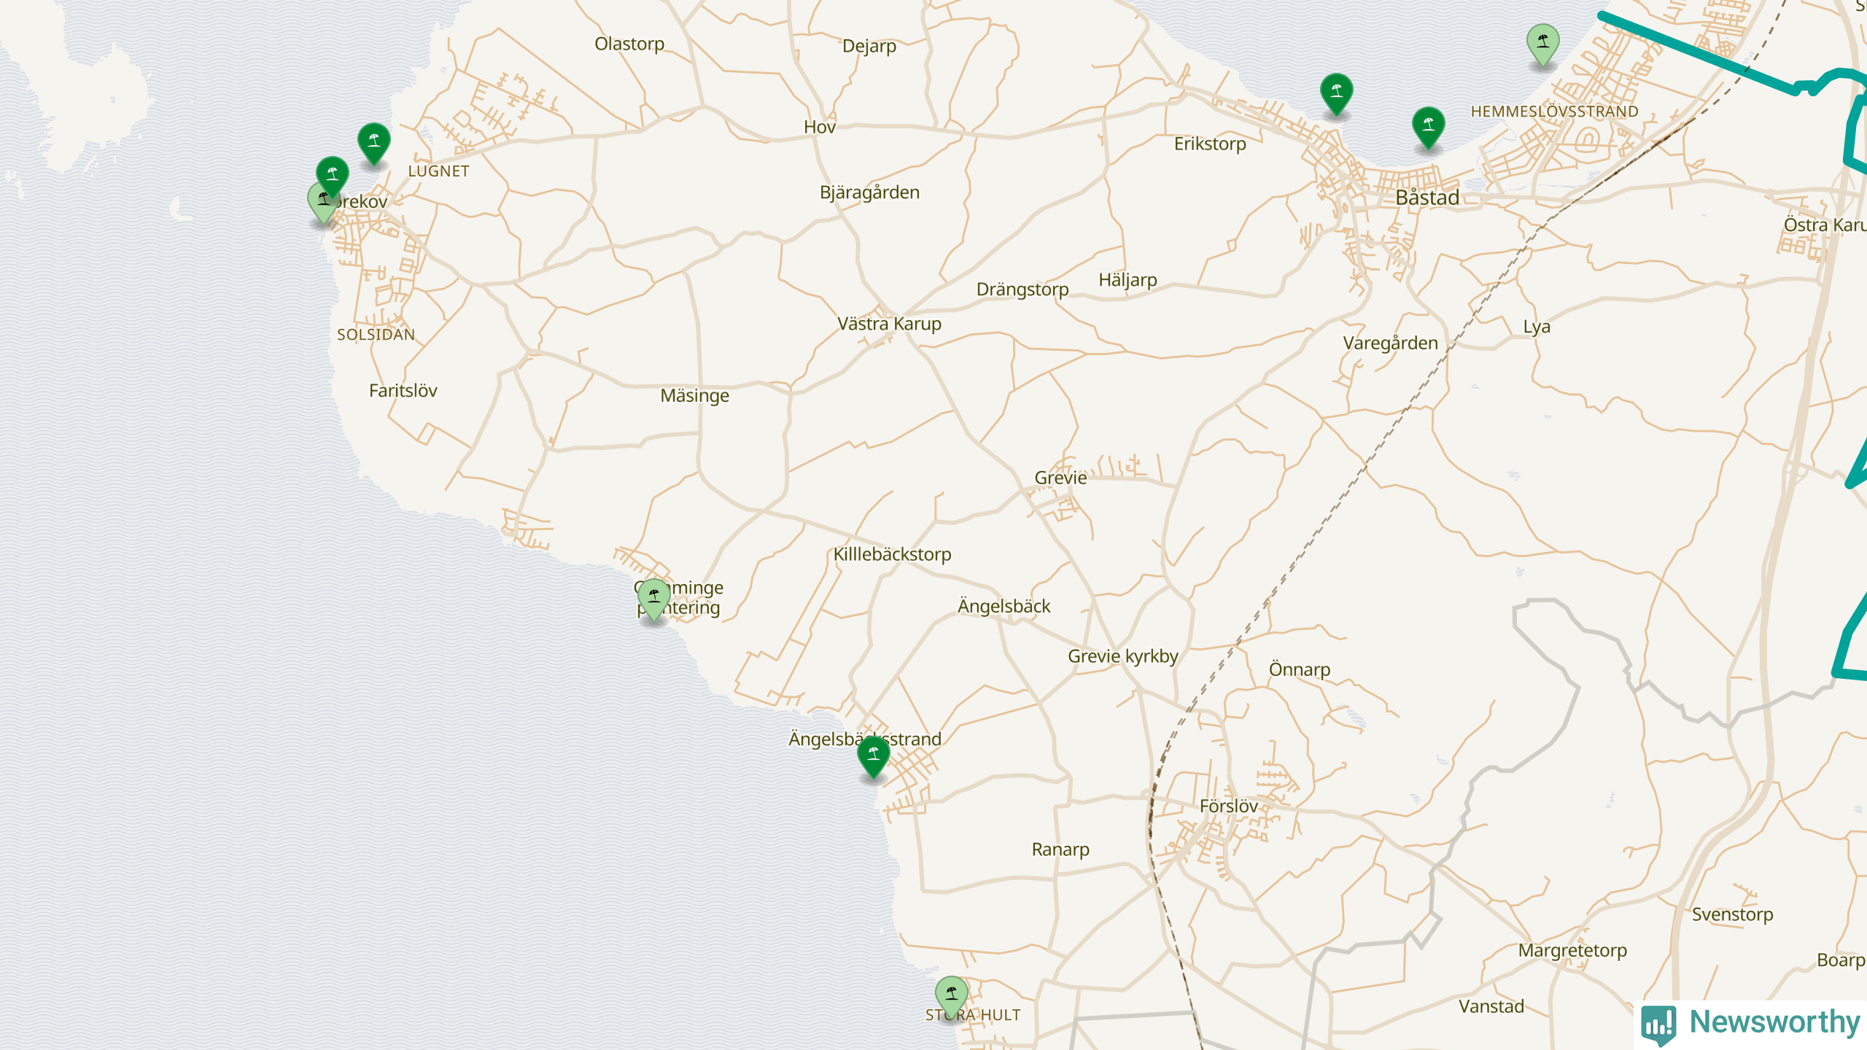
Task: Select the Grevie place name
Action: (x=1060, y=478)
